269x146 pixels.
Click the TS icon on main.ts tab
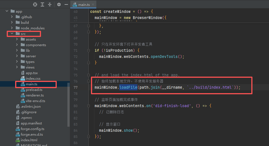click(74, 5)
